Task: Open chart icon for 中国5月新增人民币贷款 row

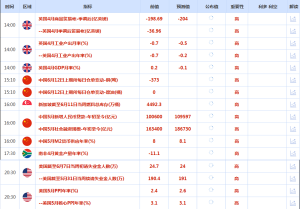Action: tap(293, 116)
